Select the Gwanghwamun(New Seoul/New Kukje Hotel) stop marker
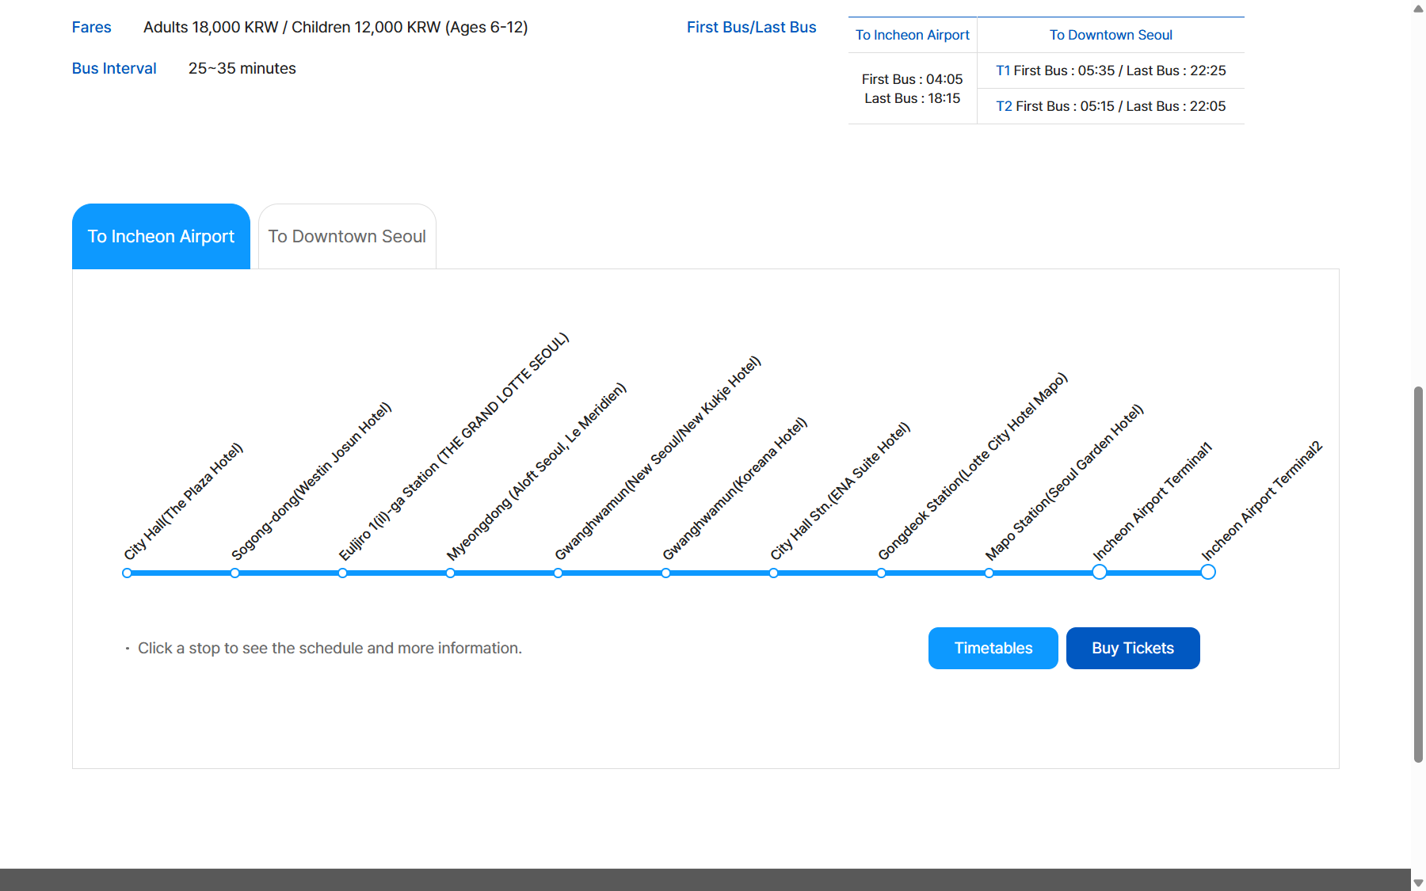The image size is (1426, 891). pyautogui.click(x=558, y=573)
